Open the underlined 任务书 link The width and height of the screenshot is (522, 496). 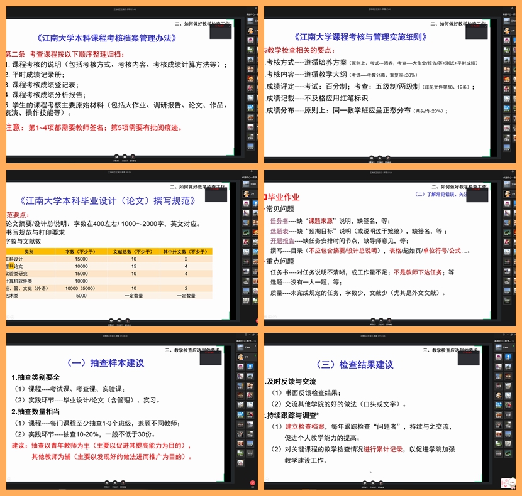pyautogui.click(x=279, y=221)
